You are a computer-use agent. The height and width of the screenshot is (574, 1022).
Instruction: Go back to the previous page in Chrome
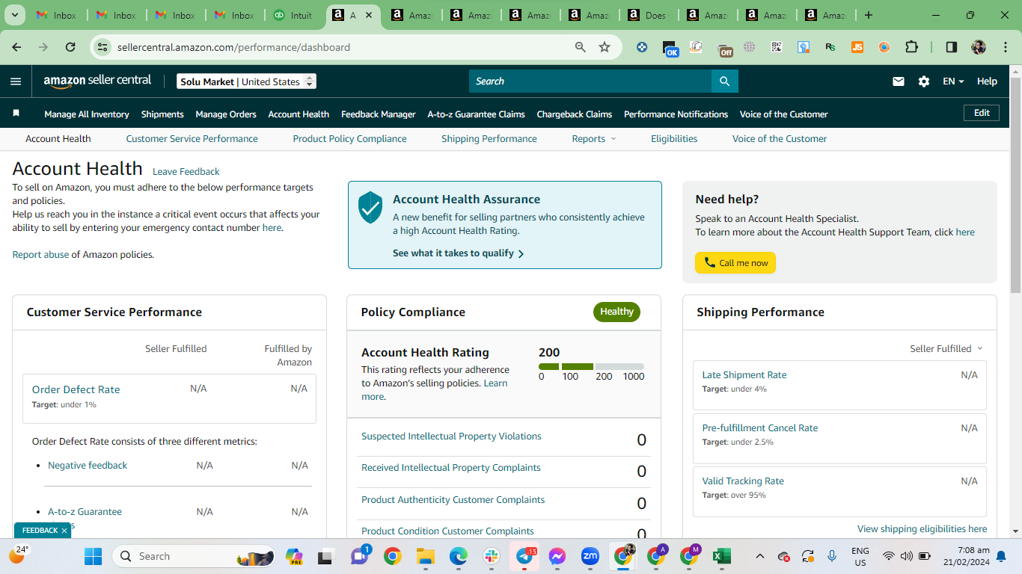point(16,47)
